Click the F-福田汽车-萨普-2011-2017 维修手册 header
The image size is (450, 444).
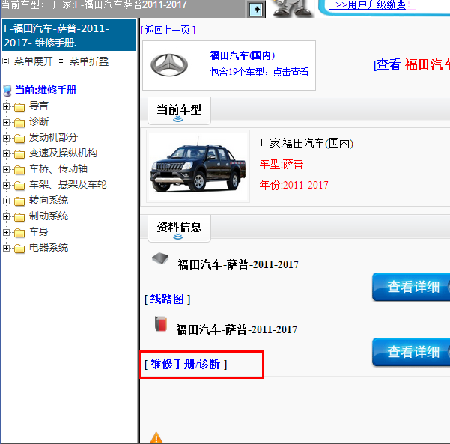pyautogui.click(x=69, y=35)
